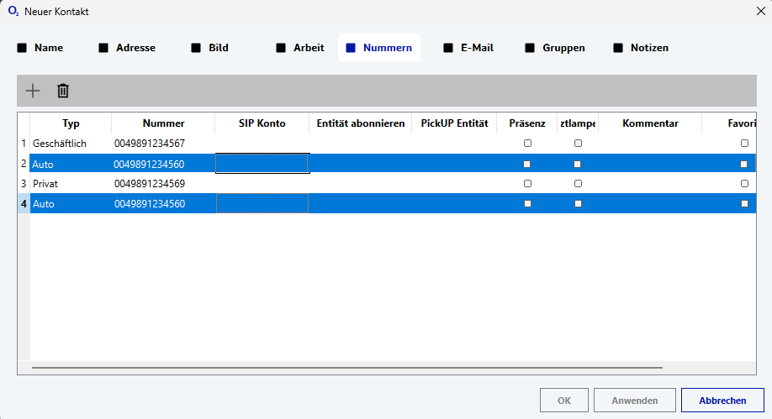Click the square icon beside Bild tab

(x=196, y=48)
